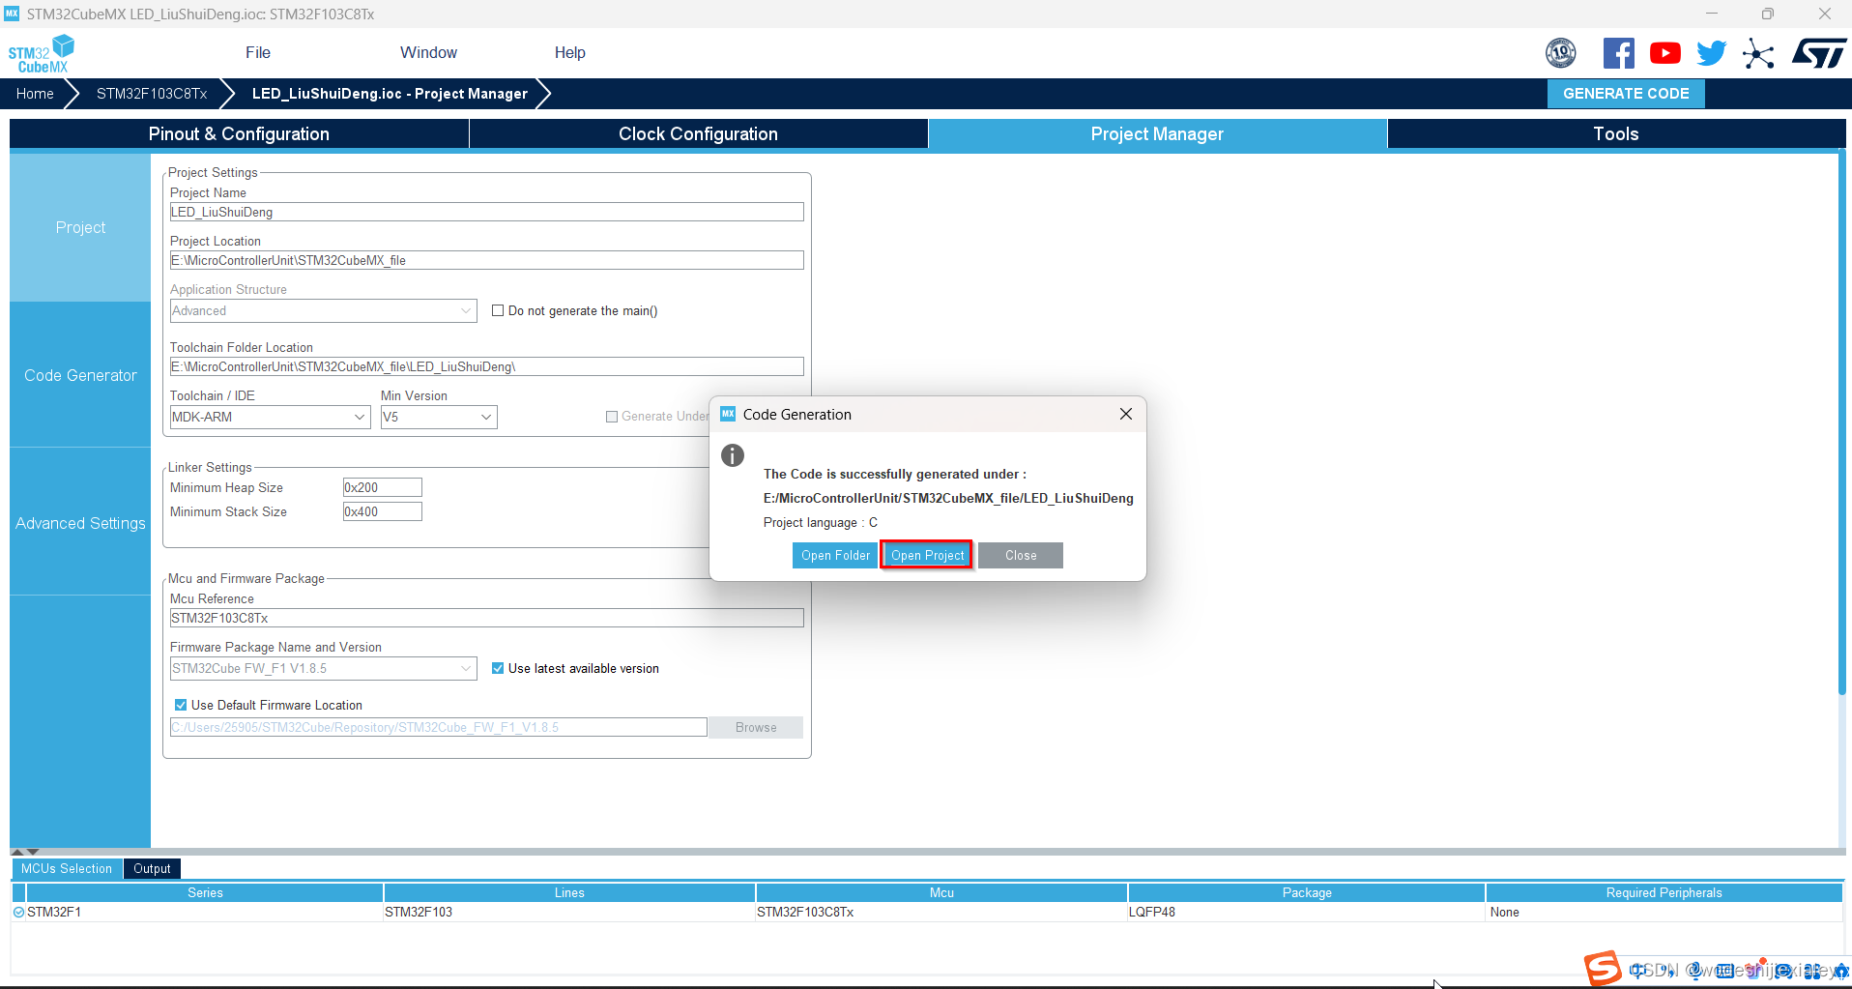Screen dimensions: 1852x989
Task: Select the Advanced Settings side tab
Action: pos(80,523)
